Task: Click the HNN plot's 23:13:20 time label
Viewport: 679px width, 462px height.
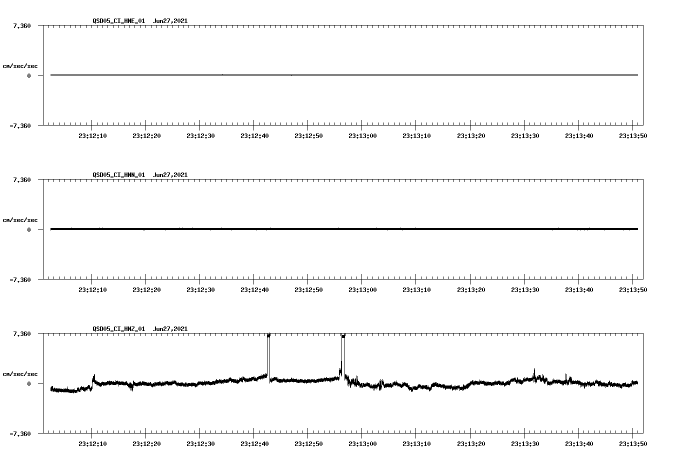Action: (470, 289)
